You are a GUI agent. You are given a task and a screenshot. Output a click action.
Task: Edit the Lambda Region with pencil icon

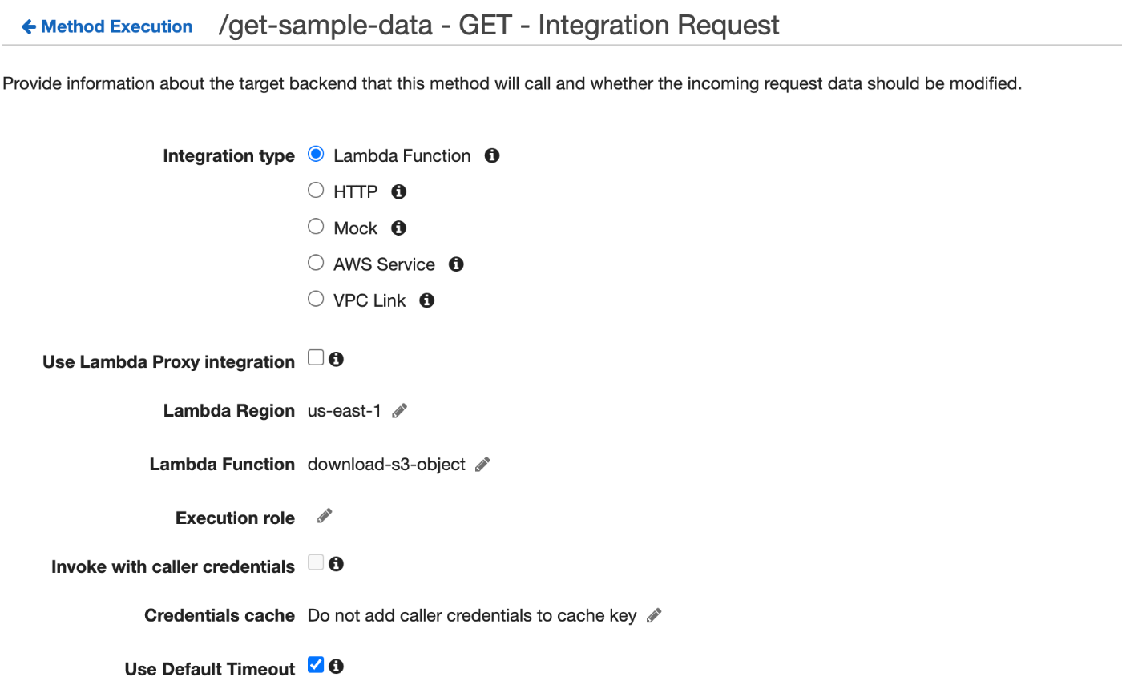(x=400, y=411)
